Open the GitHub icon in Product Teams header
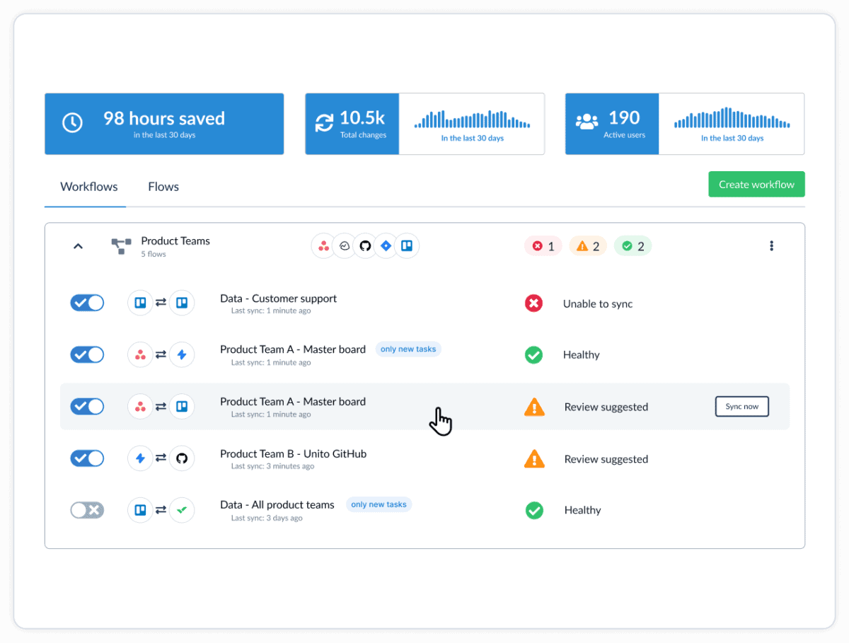This screenshot has height=643, width=849. (365, 245)
